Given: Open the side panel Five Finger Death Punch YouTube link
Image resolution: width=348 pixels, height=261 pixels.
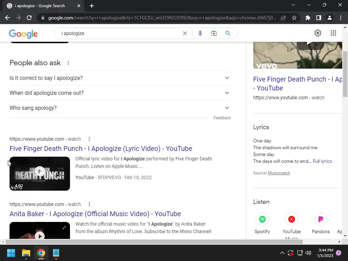Looking at the screenshot, I should point(298,84).
